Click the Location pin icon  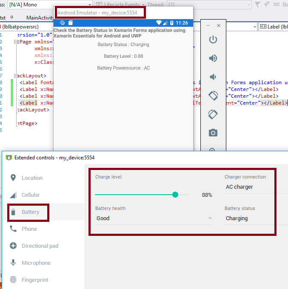[13, 178]
